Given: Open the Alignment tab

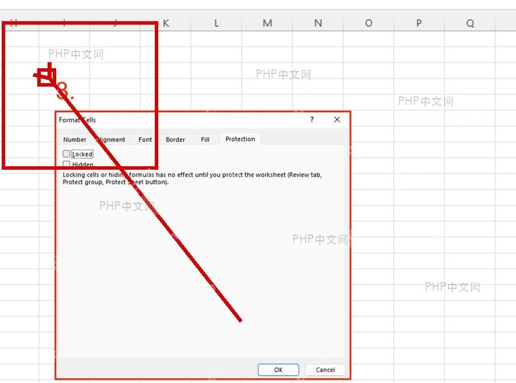Looking at the screenshot, I should click(x=111, y=139).
